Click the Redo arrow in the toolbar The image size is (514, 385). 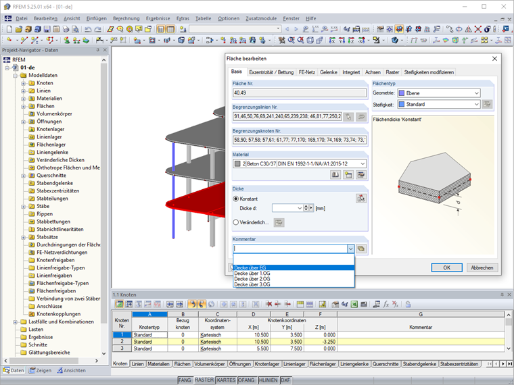coord(97,30)
